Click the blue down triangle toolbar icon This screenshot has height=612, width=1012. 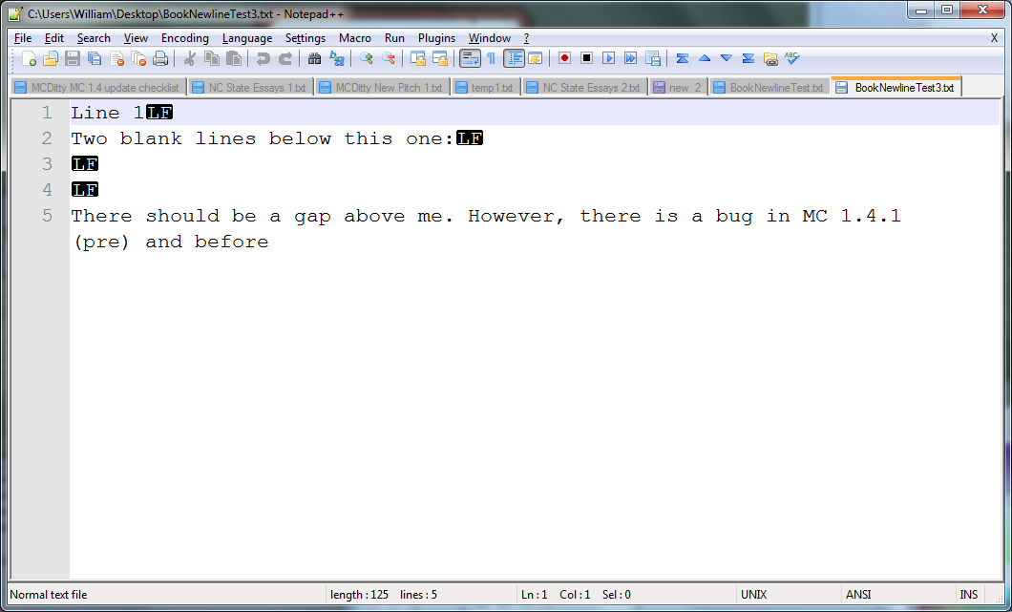pyautogui.click(x=727, y=59)
